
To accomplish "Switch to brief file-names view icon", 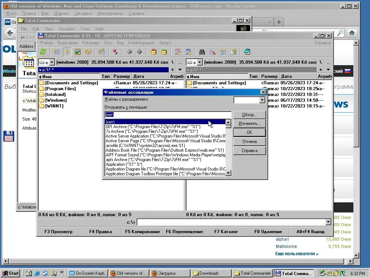I will tap(57, 52).
